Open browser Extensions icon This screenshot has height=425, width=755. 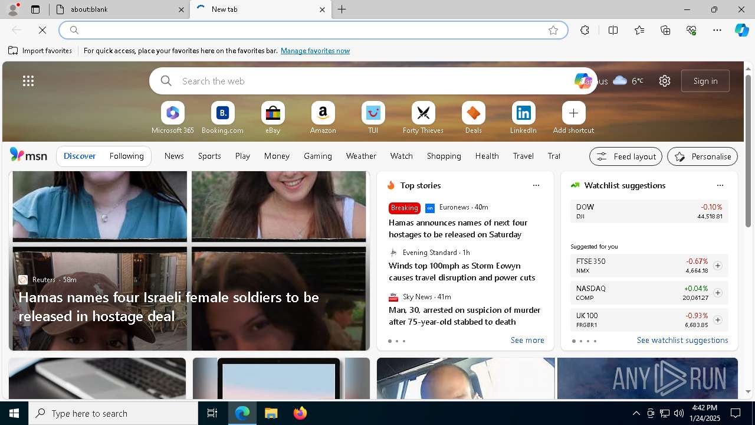[x=585, y=30]
